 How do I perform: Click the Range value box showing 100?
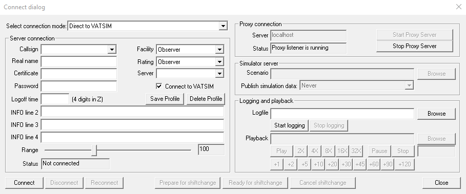click(211, 149)
